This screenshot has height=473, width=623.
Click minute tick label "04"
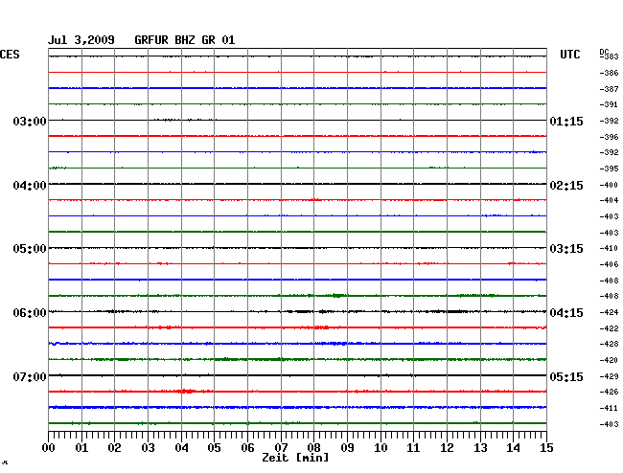pos(181,448)
